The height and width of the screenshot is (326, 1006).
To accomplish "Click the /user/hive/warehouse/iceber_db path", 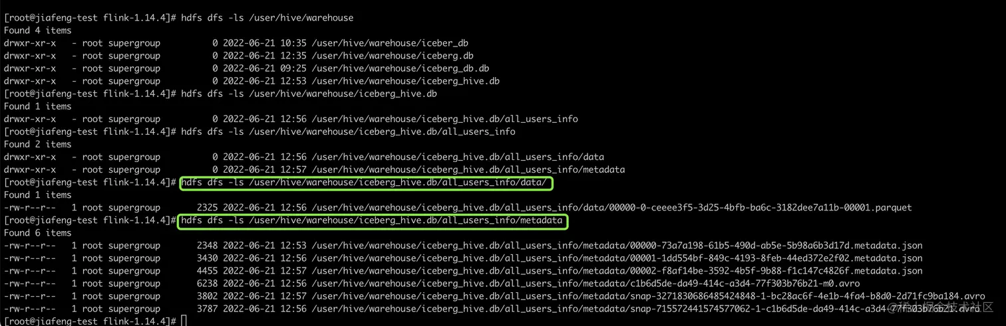I will 390,43.
